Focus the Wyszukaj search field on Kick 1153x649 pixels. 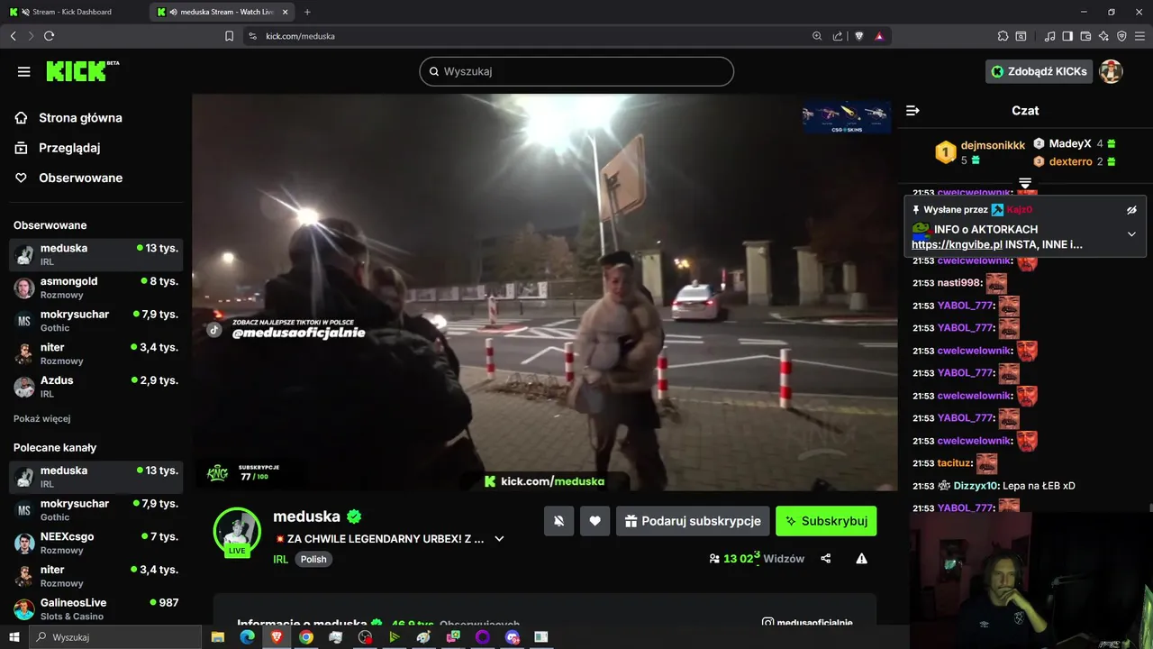pos(576,71)
